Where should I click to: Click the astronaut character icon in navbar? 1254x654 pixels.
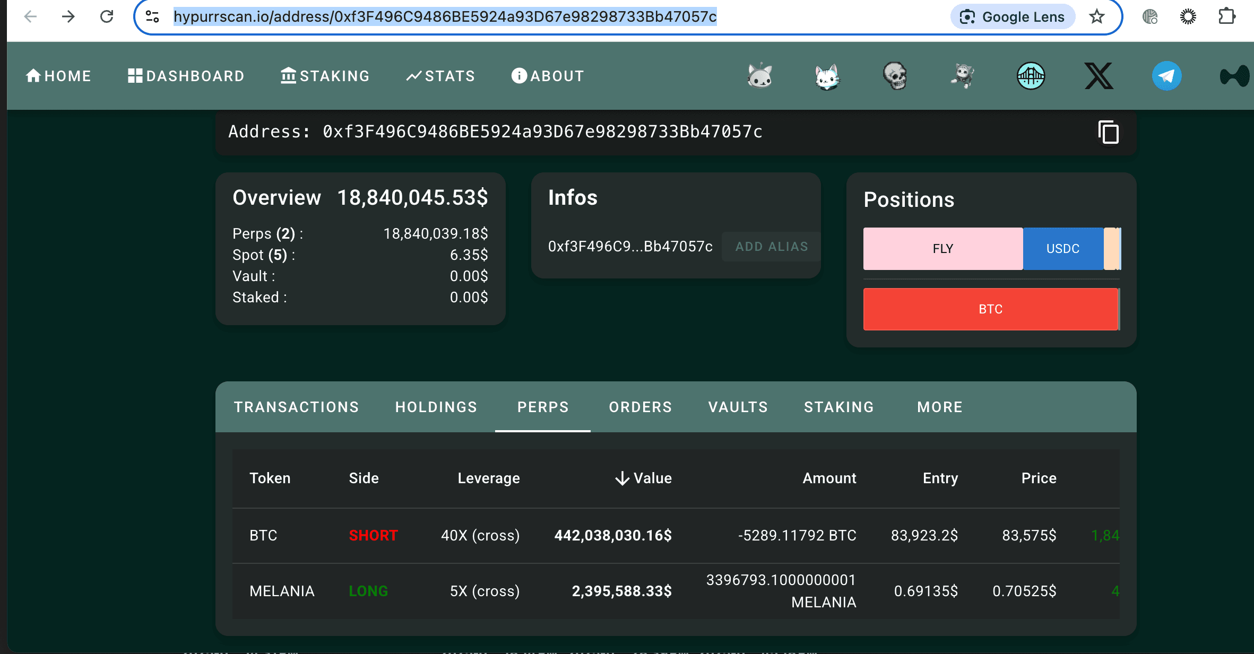tap(962, 76)
